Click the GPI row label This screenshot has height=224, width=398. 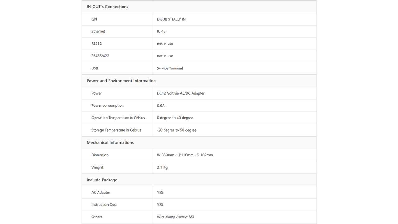pyautogui.click(x=94, y=19)
